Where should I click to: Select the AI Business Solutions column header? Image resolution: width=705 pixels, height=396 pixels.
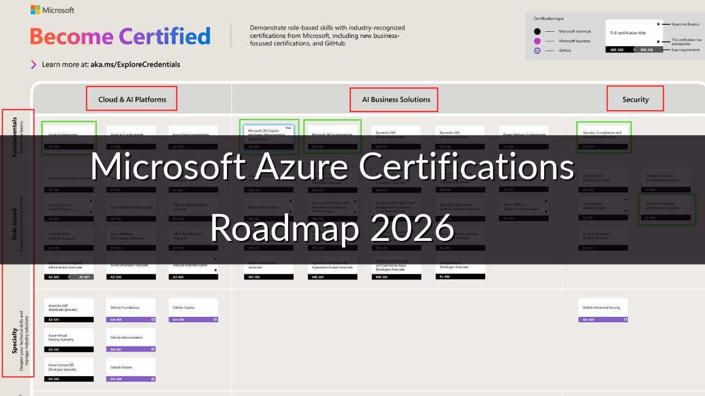click(x=396, y=100)
